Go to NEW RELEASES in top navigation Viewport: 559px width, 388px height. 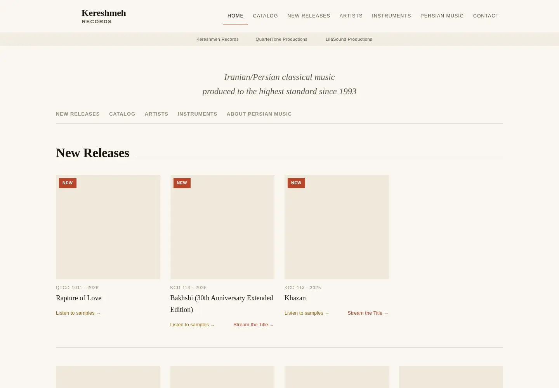tap(309, 16)
